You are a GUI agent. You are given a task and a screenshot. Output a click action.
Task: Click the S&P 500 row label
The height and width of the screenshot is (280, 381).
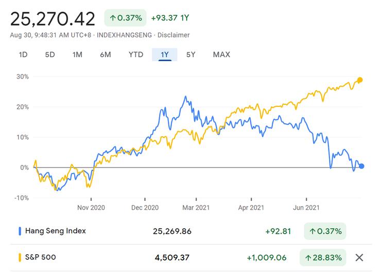[x=41, y=257]
